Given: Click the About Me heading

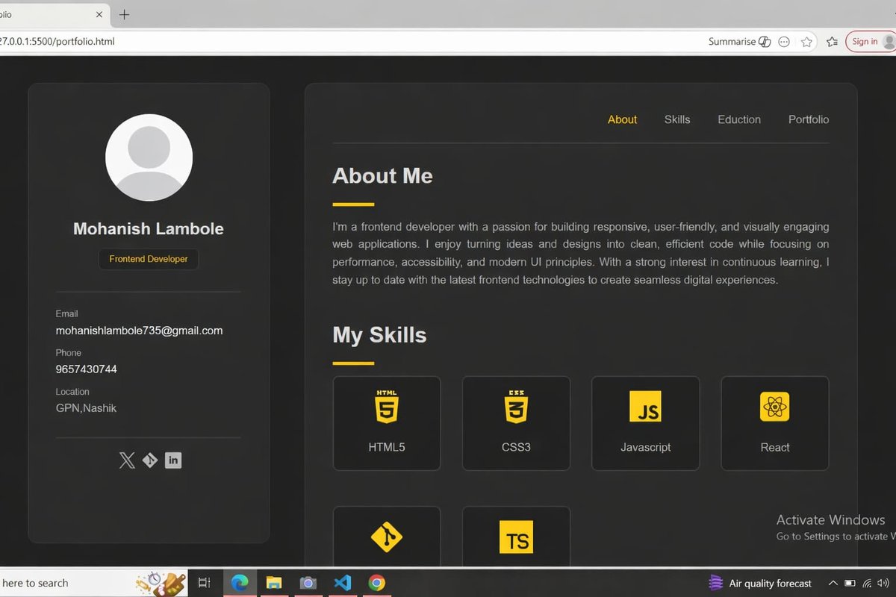Looking at the screenshot, I should point(382,176).
